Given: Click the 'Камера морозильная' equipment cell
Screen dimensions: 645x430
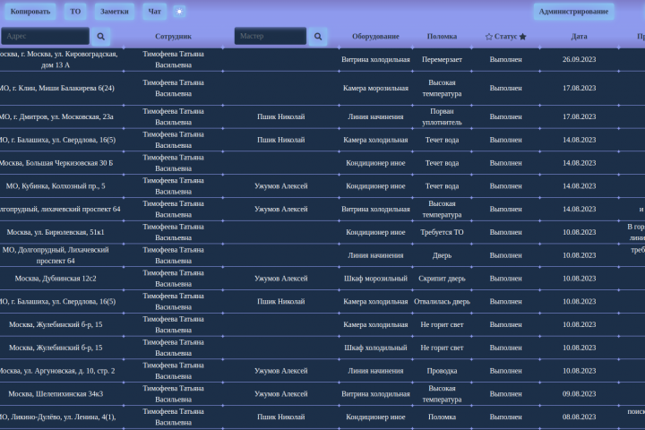Looking at the screenshot, I should [375, 88].
